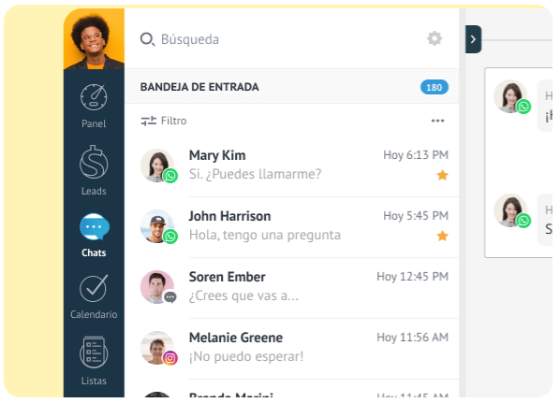Toggle star on John Harrison's chat

[x=442, y=236]
